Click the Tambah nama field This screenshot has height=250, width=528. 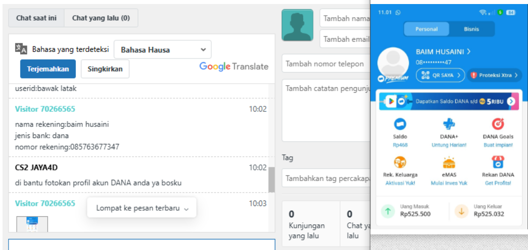[x=345, y=18]
